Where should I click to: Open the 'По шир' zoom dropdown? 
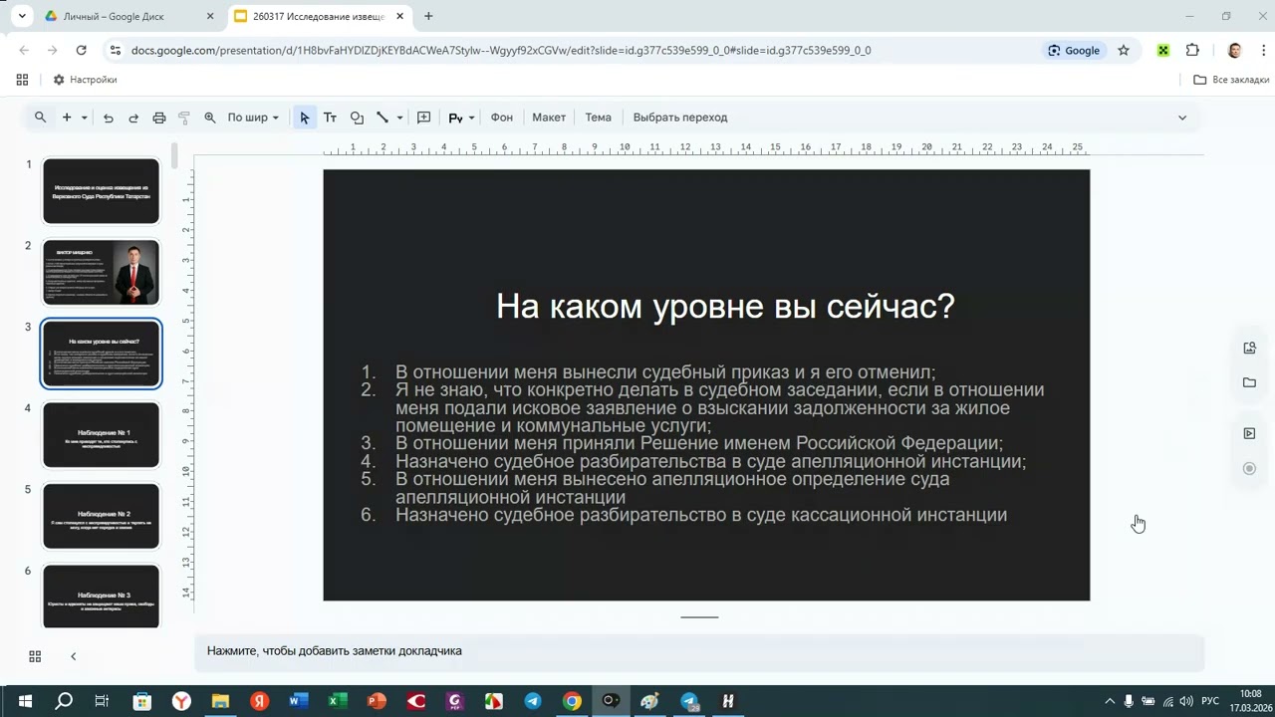click(253, 118)
